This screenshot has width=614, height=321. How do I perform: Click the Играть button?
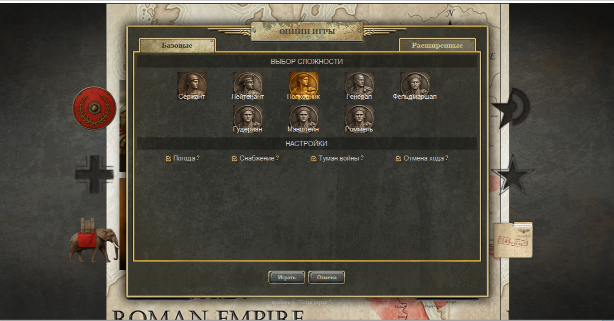(287, 277)
